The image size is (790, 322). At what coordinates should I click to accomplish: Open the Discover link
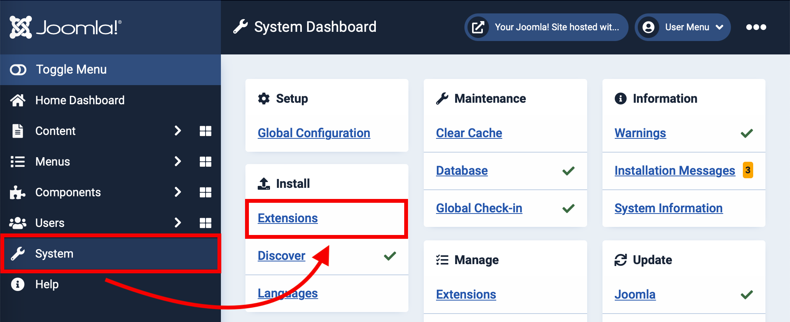point(281,256)
